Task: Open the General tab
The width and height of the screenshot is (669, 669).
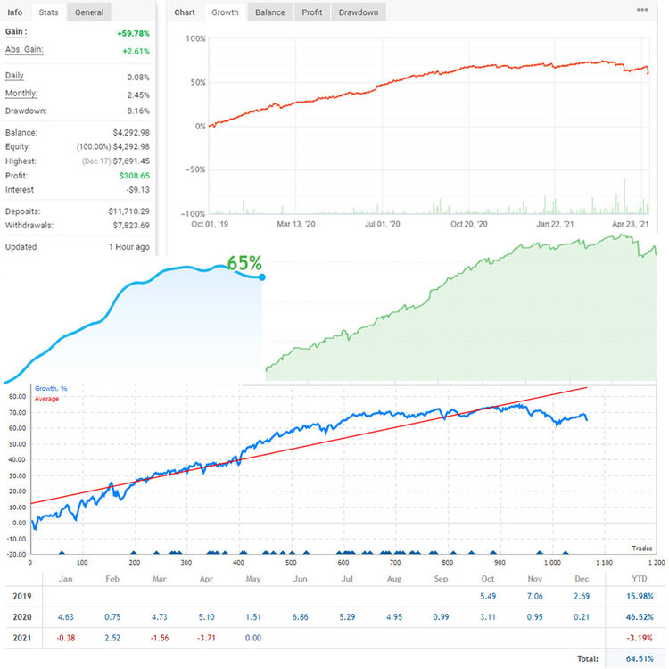Action: (x=89, y=12)
